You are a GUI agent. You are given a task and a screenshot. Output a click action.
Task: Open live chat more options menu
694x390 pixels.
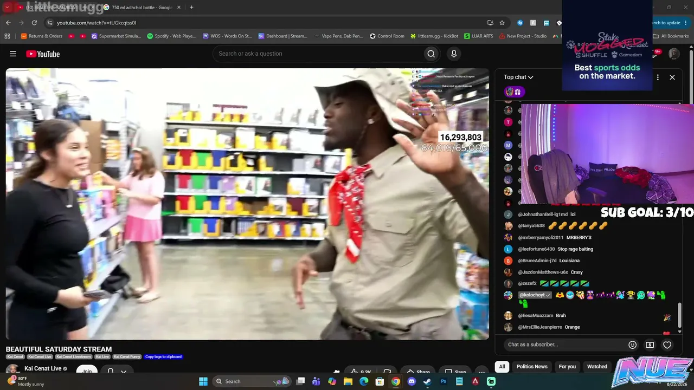658,77
